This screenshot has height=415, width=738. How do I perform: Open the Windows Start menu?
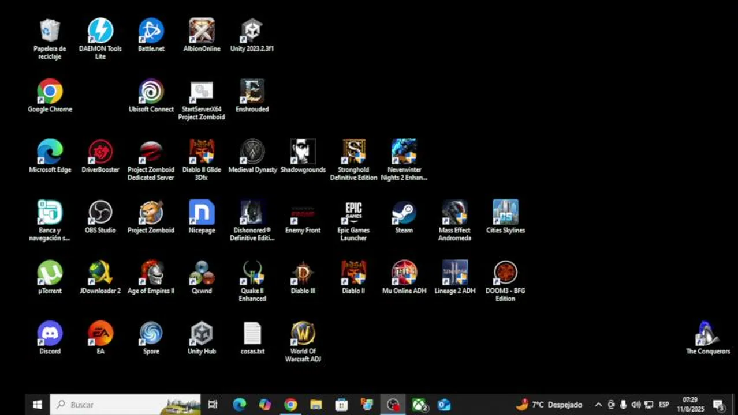click(38, 405)
